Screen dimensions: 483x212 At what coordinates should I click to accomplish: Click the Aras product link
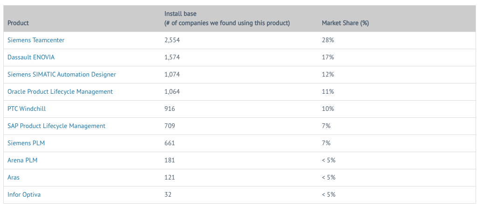coord(14,178)
